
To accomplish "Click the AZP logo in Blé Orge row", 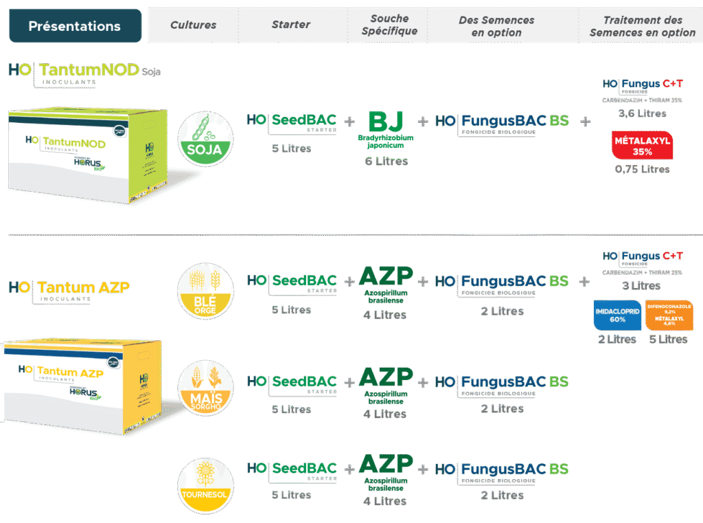I will (x=386, y=281).
